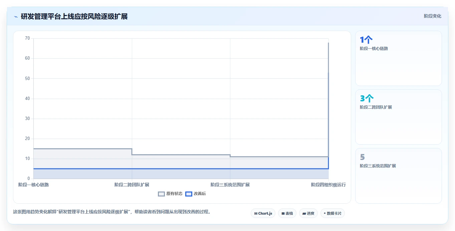Viewport: 455px width, 231px height.
Task: Click the 阶段二跨团队扩展 x-axis label
Action: coord(132,185)
